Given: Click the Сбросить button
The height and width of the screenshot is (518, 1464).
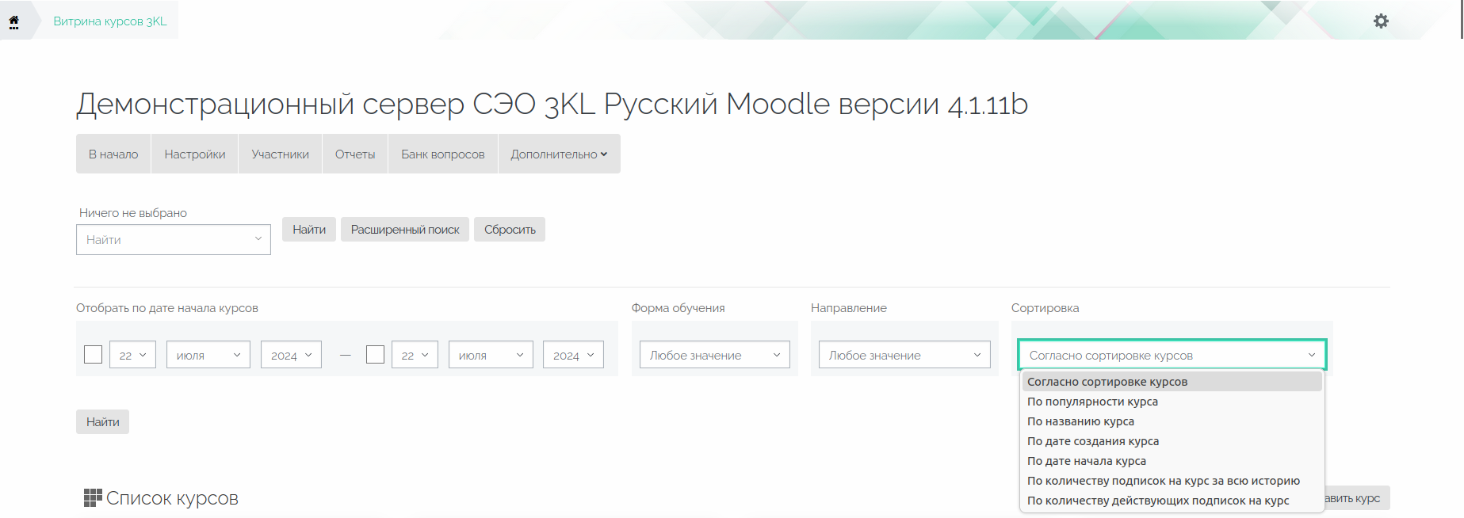Looking at the screenshot, I should coord(510,229).
